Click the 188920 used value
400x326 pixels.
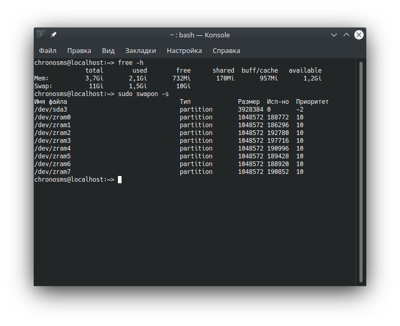(278, 164)
